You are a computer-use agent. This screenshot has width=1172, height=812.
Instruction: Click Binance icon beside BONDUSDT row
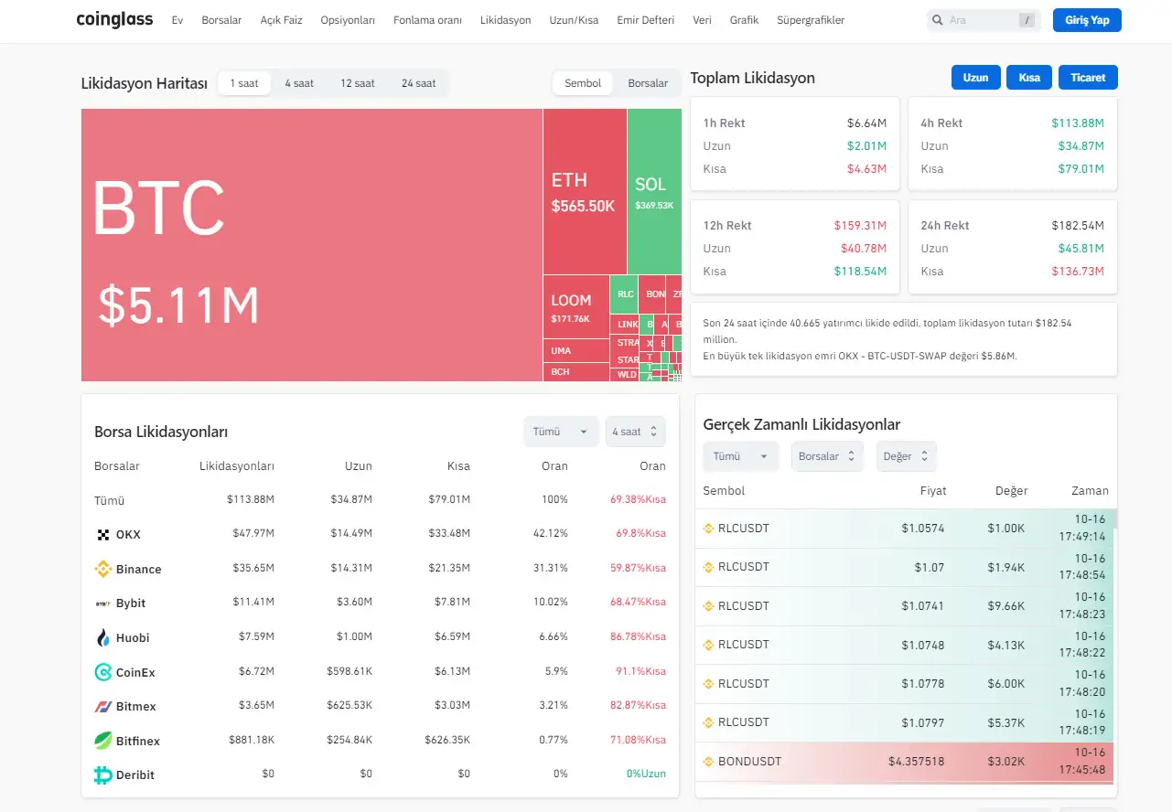pos(708,761)
